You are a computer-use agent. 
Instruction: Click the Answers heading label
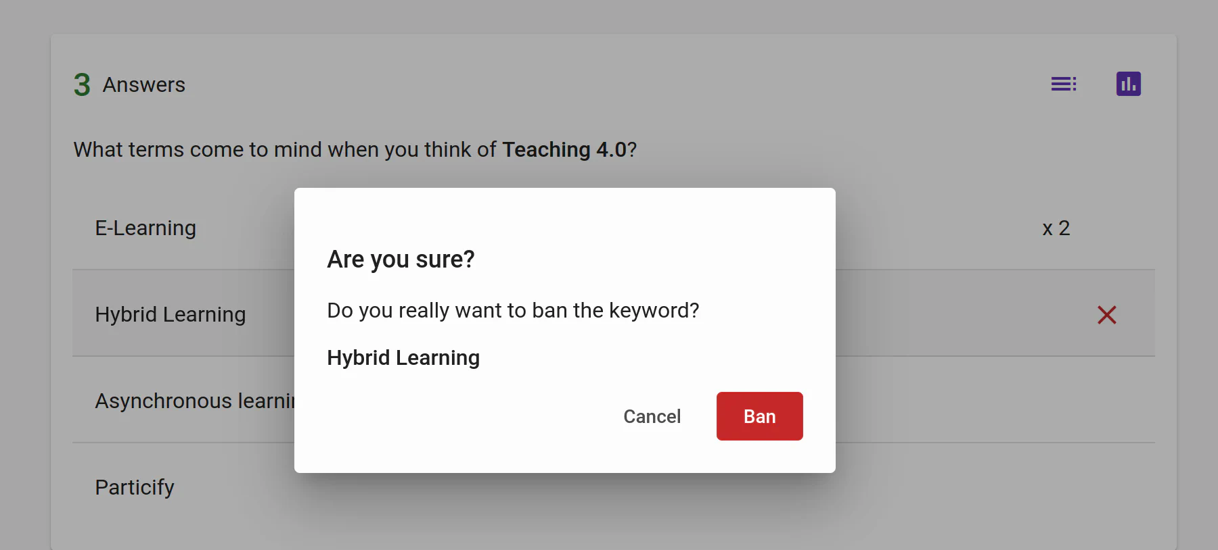tap(143, 85)
